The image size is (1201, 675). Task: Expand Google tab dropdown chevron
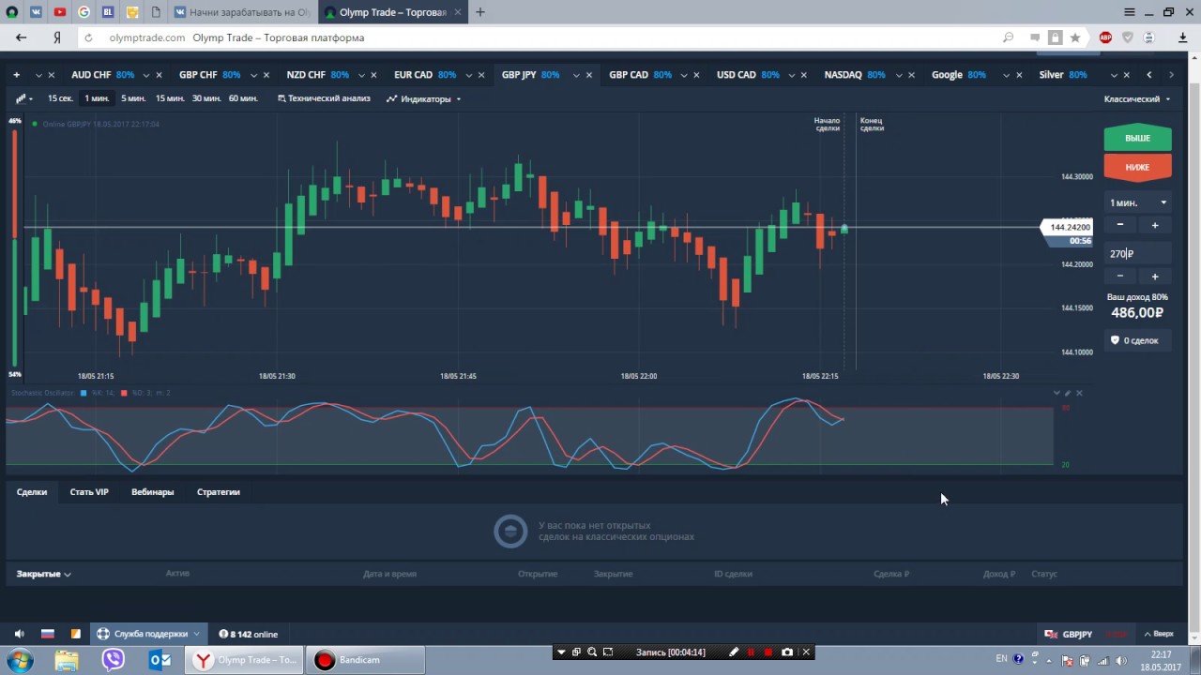(x=1007, y=75)
